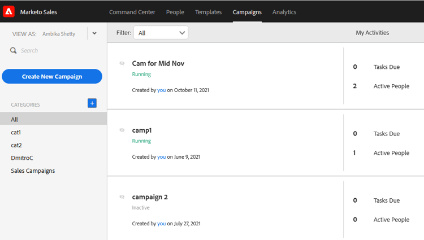424x240 pixels.
Task: Click the Adobe logo icon
Action: 9,11
